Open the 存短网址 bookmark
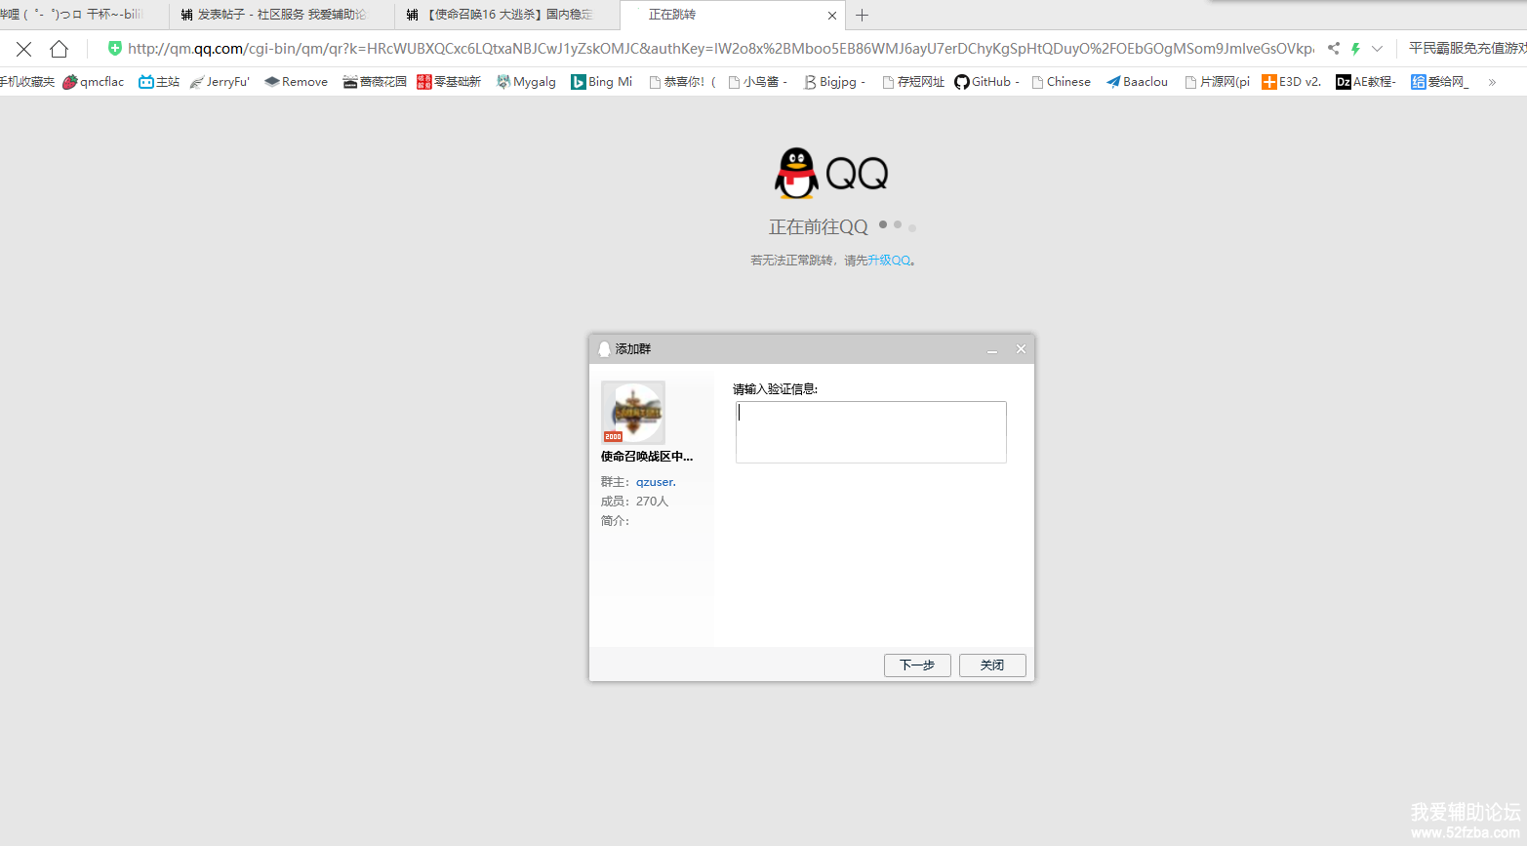 click(913, 82)
